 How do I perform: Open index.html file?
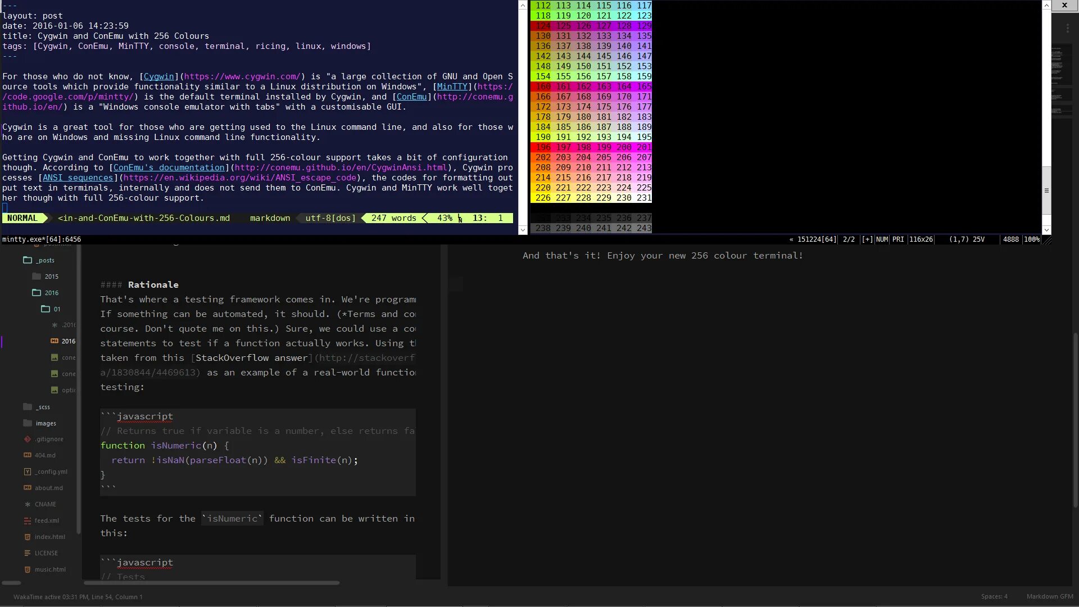[x=50, y=537]
